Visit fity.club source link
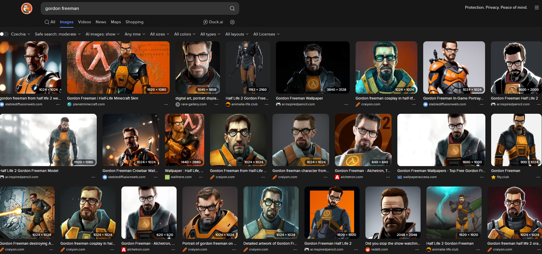 [x=503, y=177]
